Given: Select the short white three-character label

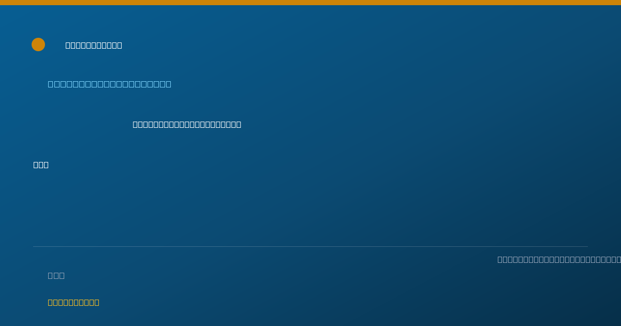Looking at the screenshot, I should click(41, 165).
